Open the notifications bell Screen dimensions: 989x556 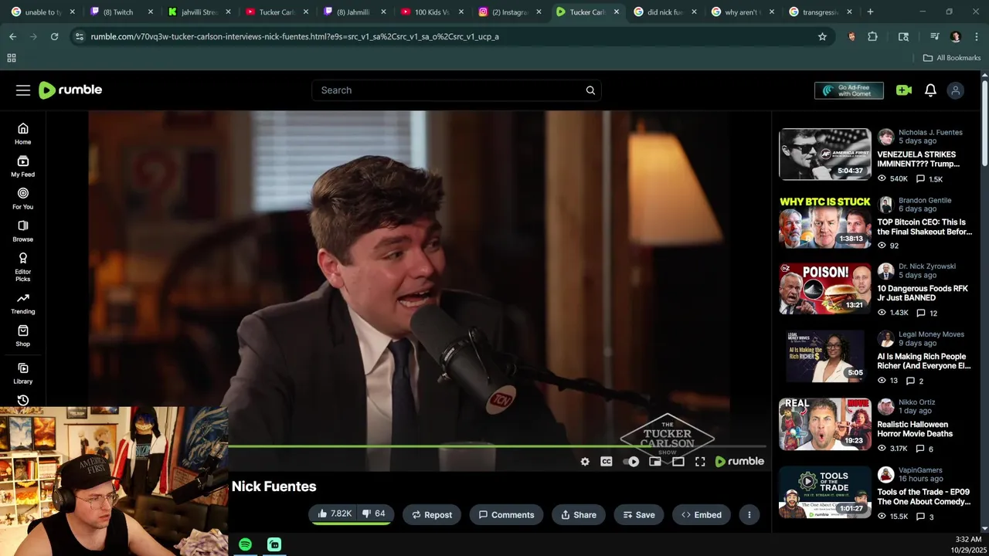(930, 90)
